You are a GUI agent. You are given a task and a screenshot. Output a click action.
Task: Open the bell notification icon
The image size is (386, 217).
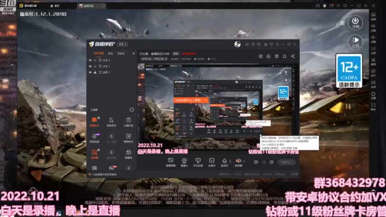coord(285,56)
